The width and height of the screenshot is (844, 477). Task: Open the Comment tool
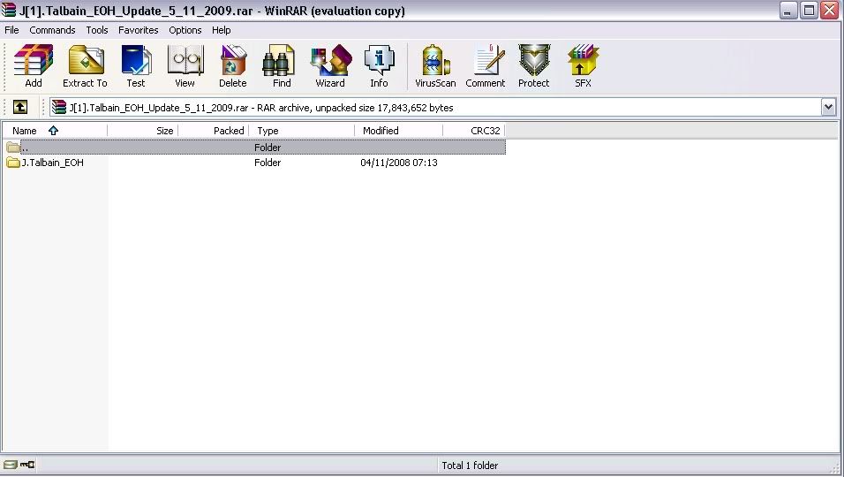486,67
